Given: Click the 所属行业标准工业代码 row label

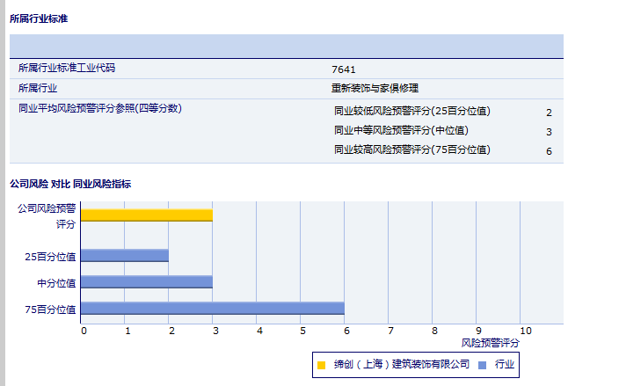Looking at the screenshot, I should pyautogui.click(x=67, y=68).
